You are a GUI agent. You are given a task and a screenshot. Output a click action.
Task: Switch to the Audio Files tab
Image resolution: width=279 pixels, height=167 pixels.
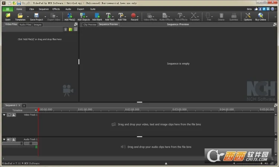tap(25, 24)
